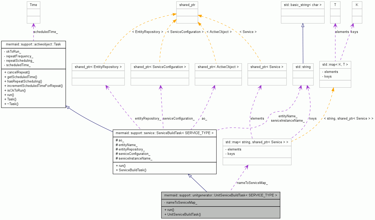
Task: Select keys attribute in std::map< string, shared_ptr< Service > >
Action: pyautogui.click(x=230, y=154)
